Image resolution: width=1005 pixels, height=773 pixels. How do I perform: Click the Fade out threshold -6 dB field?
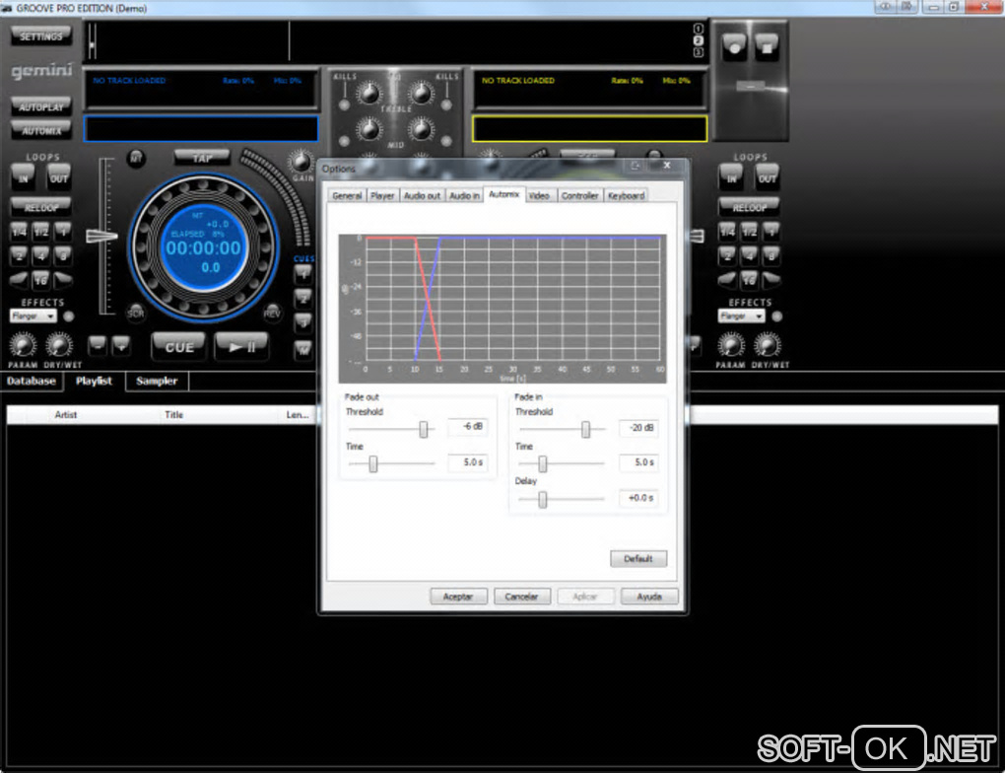pos(467,427)
